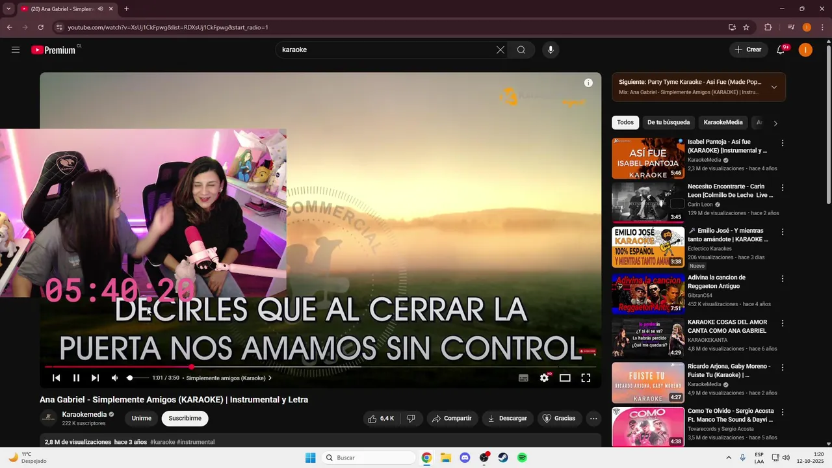Viewport: 832px width, 468px height.
Task: Switch to theater mode
Action: [565, 378]
